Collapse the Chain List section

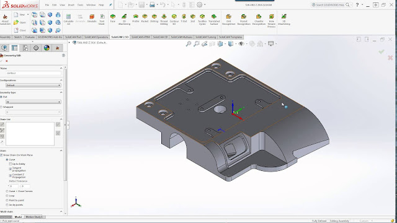click(x=61, y=119)
